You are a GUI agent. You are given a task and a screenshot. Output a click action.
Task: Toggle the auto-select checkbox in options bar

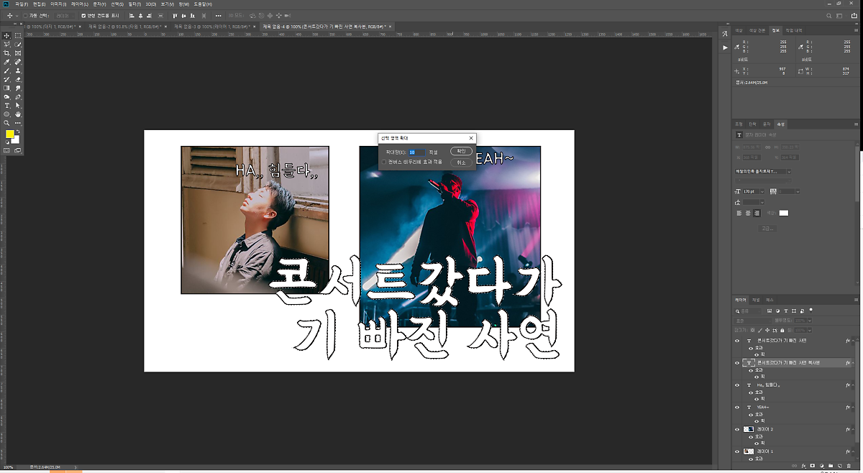(26, 15)
